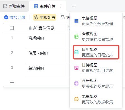Click the blue plus icon beside 添加记录
The height and width of the screenshot is (110, 125).
6,17
